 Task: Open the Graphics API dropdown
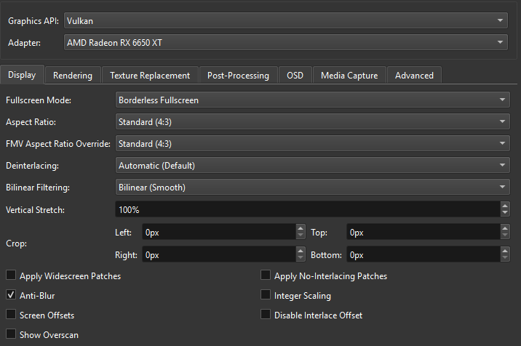285,21
